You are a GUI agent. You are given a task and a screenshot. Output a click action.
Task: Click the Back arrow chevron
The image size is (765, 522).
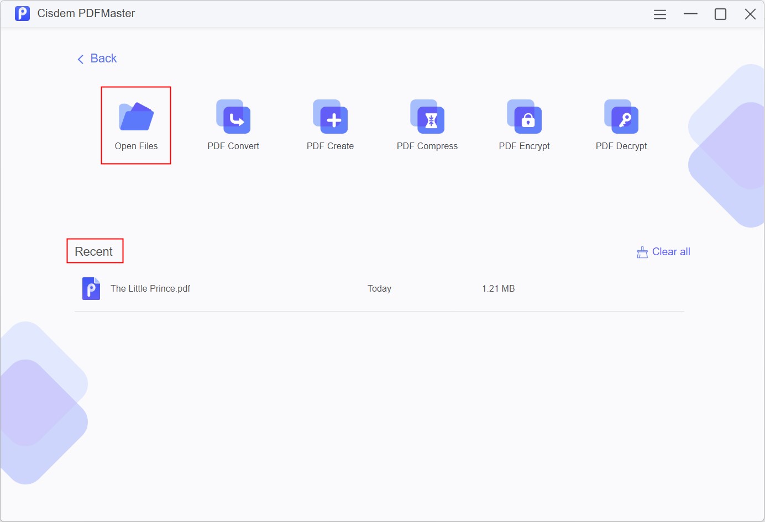81,59
